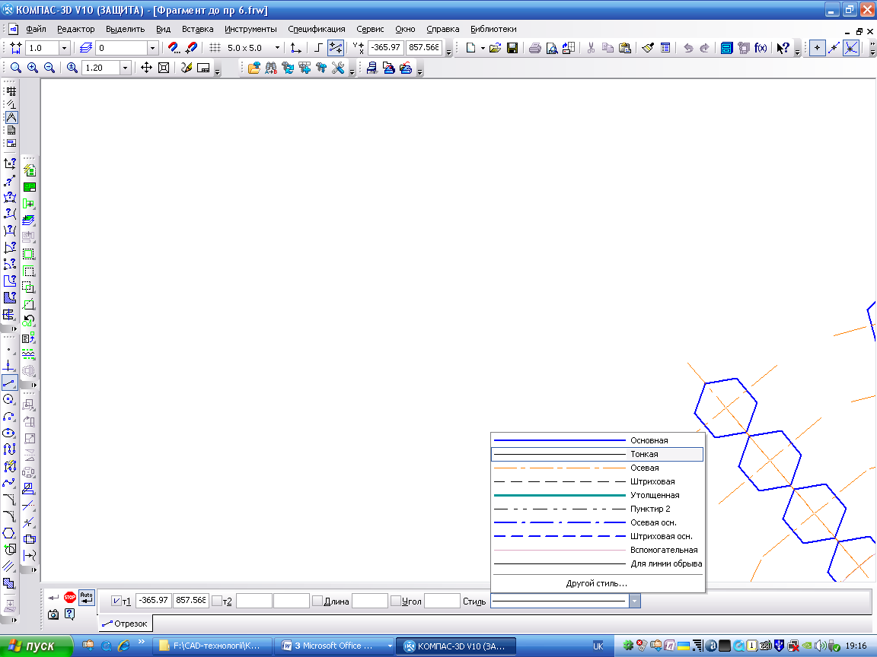Select Осевая осн. blue line style
Screen dimensions: 877x657
pos(598,522)
